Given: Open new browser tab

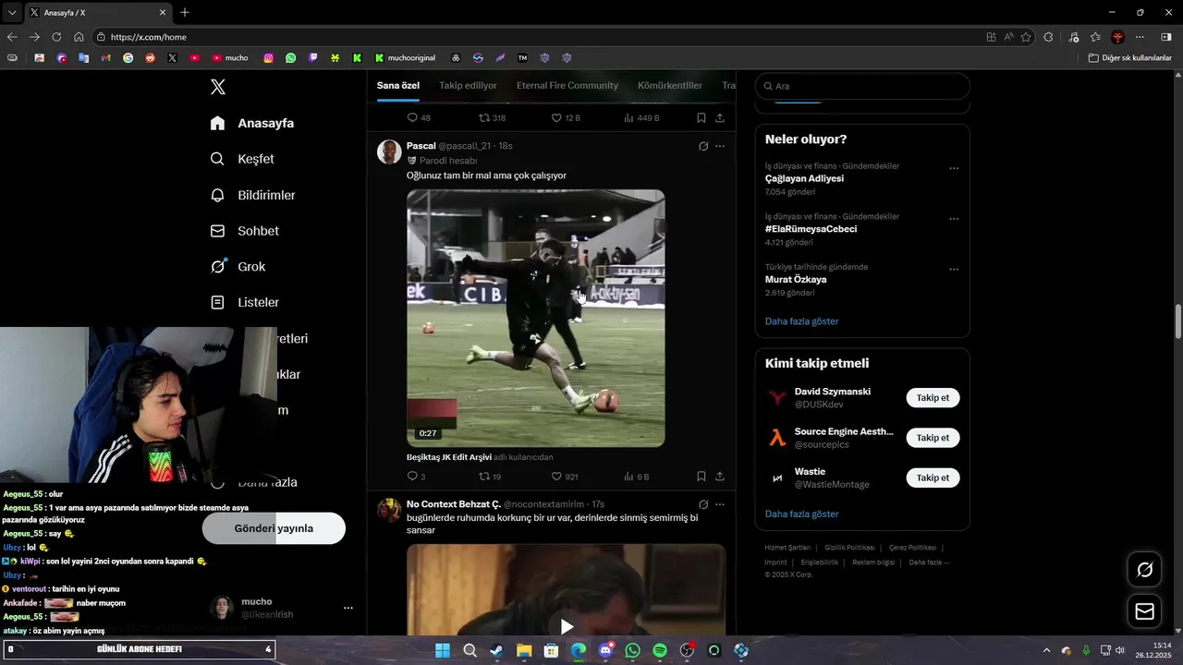Looking at the screenshot, I should click(185, 12).
